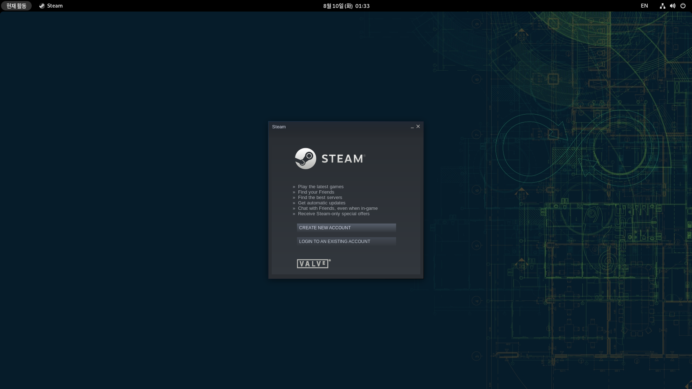Open the clock and calendar menu
Image resolution: width=692 pixels, height=389 pixels.
(346, 6)
